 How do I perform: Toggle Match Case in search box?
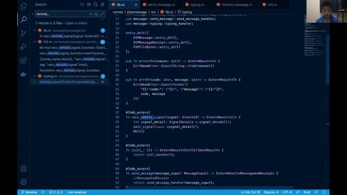tap(91, 14)
